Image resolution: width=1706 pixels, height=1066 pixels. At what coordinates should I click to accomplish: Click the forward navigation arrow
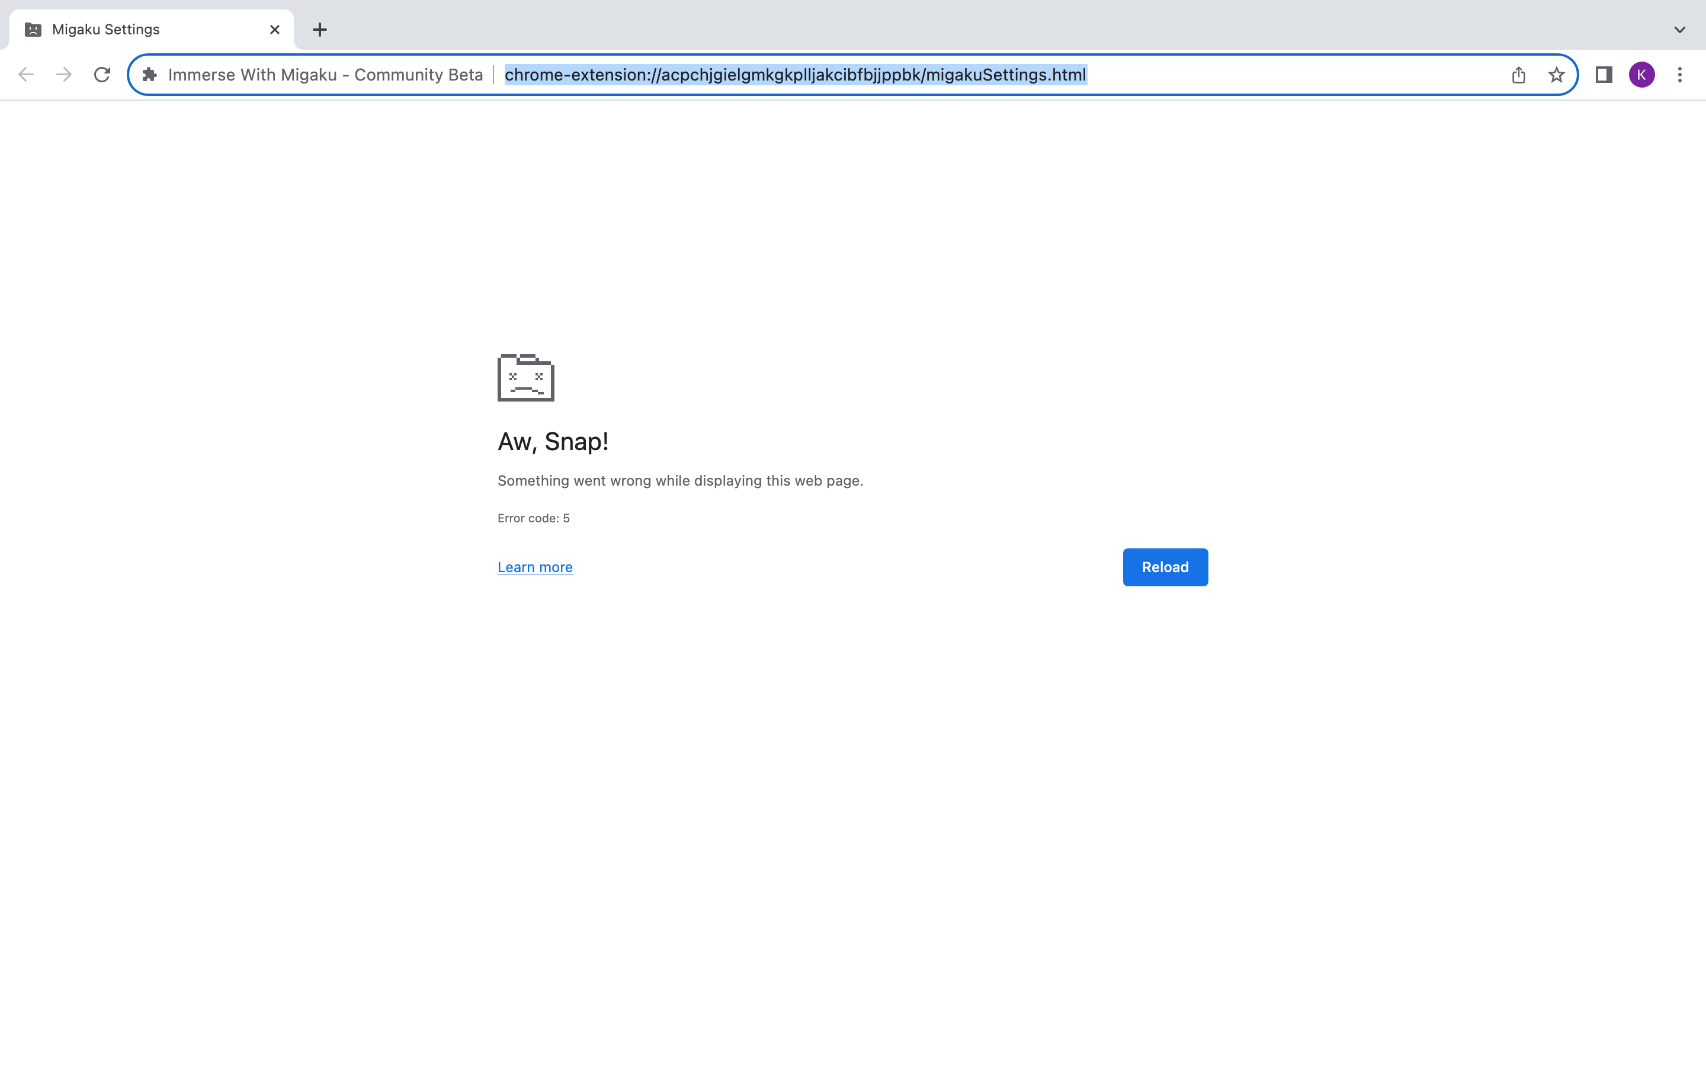pyautogui.click(x=64, y=75)
